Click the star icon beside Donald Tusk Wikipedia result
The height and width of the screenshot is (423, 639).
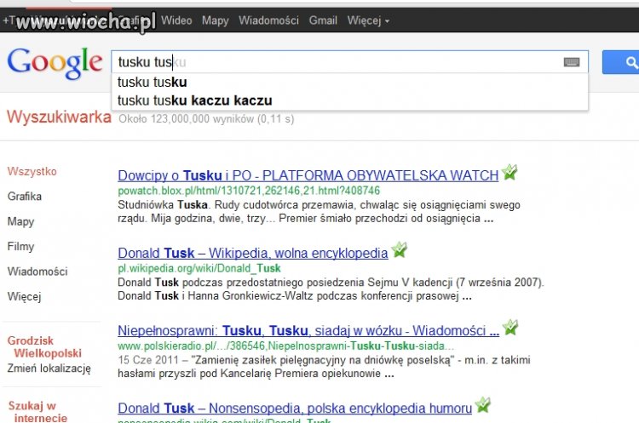pyautogui.click(x=399, y=249)
